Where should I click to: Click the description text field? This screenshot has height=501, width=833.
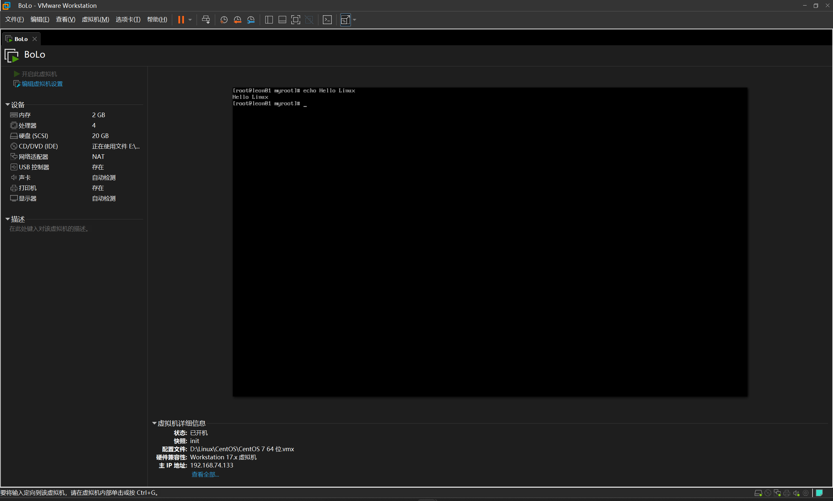point(49,229)
